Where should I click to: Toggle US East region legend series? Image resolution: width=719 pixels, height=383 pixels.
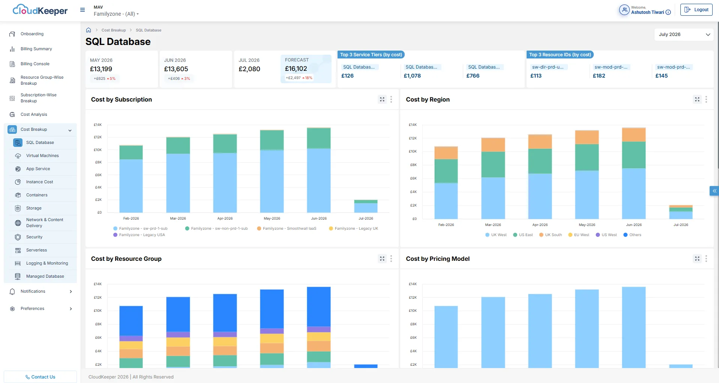click(523, 235)
